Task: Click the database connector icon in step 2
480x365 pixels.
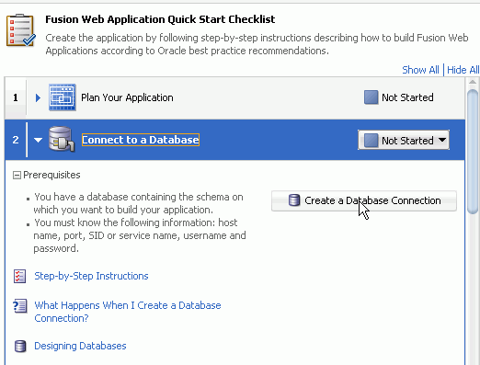Action: coord(62,139)
